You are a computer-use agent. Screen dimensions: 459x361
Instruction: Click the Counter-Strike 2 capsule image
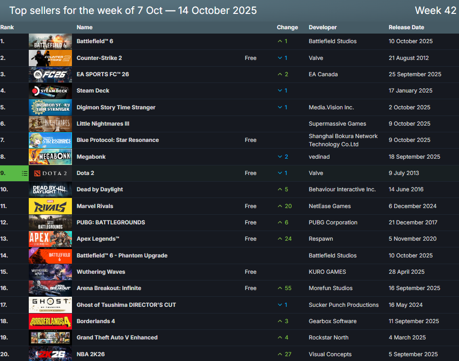[50, 58]
